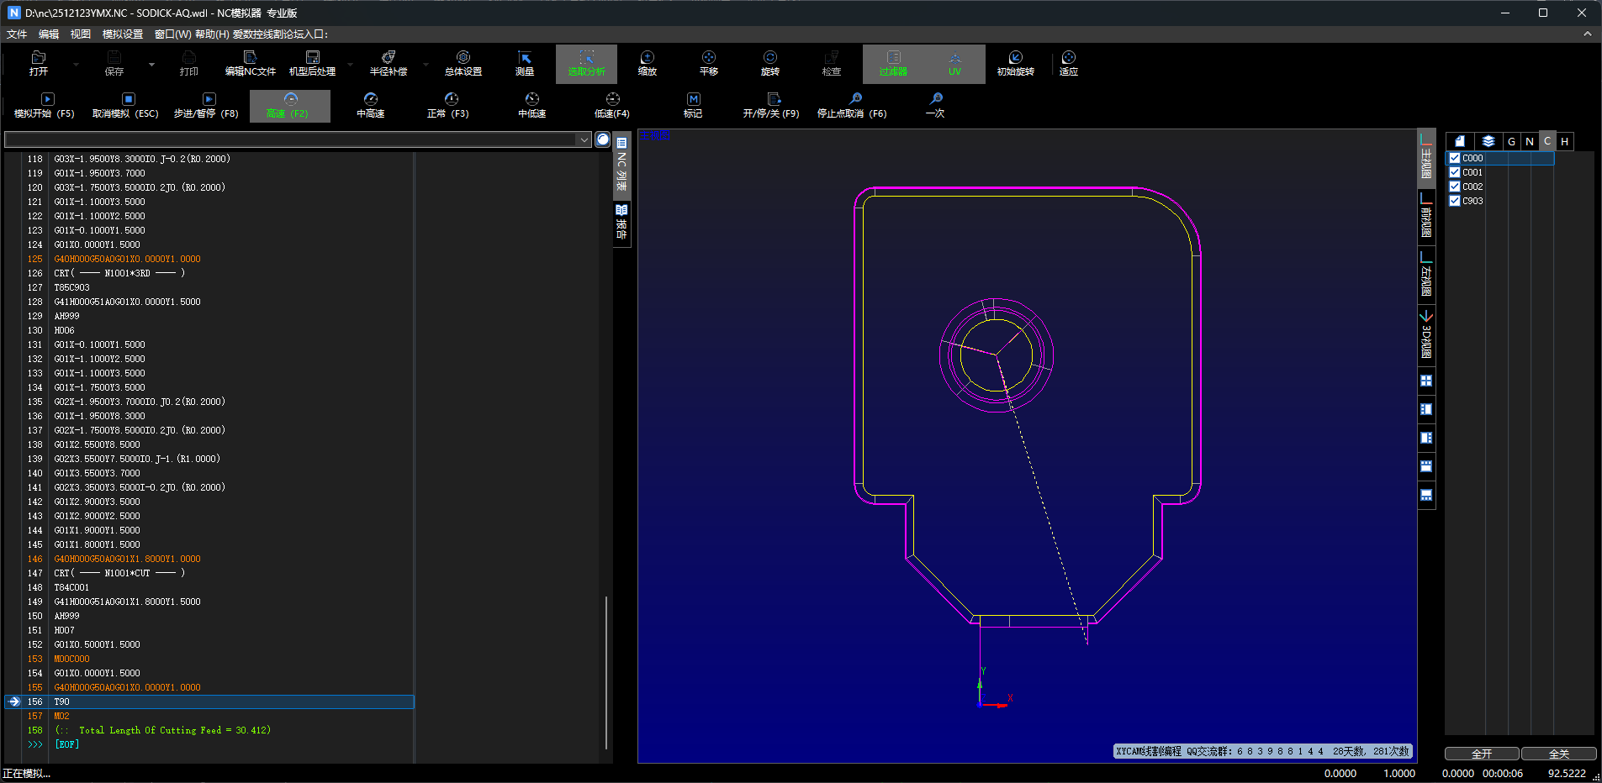Image resolution: width=1602 pixels, height=783 pixels.
Task: Click the layers stack icon in right panel
Action: (1488, 141)
